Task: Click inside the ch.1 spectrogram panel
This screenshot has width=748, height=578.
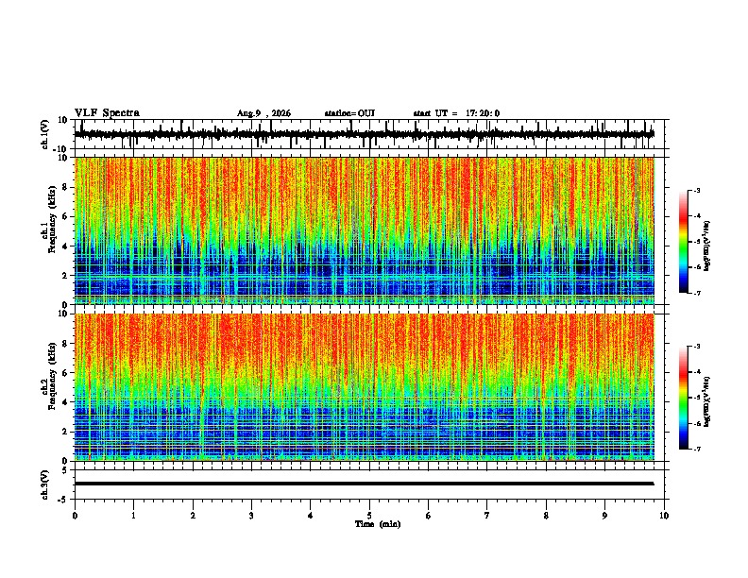Action: tap(365, 230)
